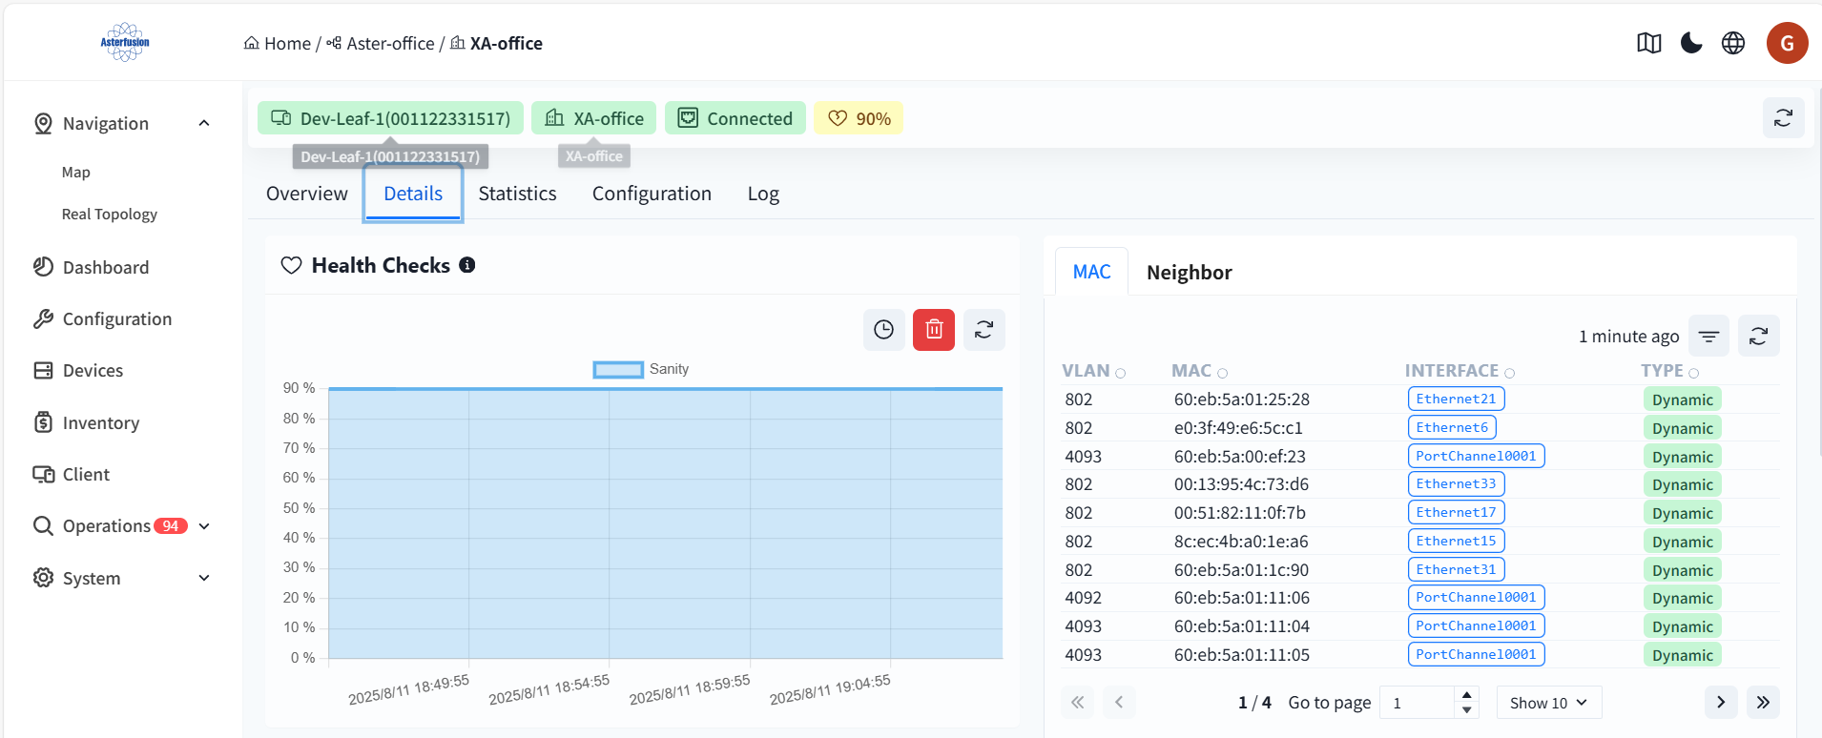Go to Home breadcrumb

coord(278,43)
